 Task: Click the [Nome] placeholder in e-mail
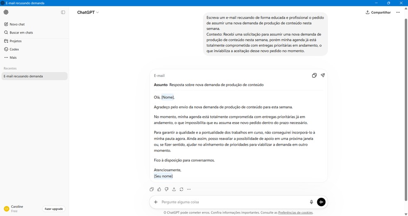(168, 97)
